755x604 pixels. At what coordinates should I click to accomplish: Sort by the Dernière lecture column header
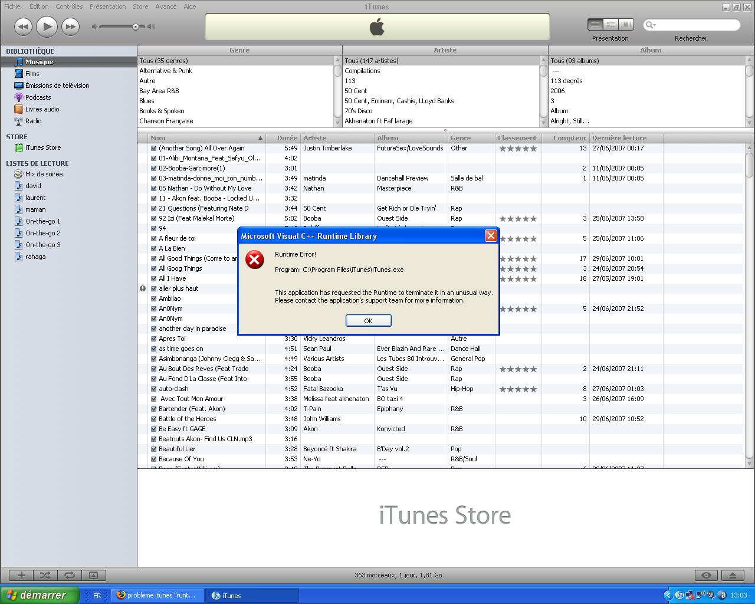pos(626,138)
